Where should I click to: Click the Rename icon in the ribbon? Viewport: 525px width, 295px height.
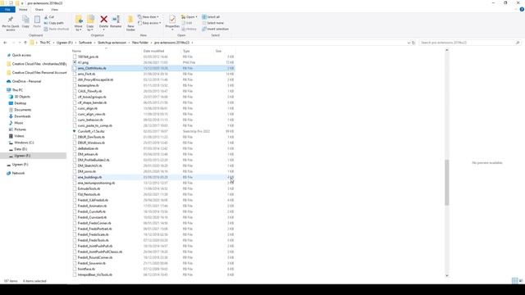(x=116, y=20)
